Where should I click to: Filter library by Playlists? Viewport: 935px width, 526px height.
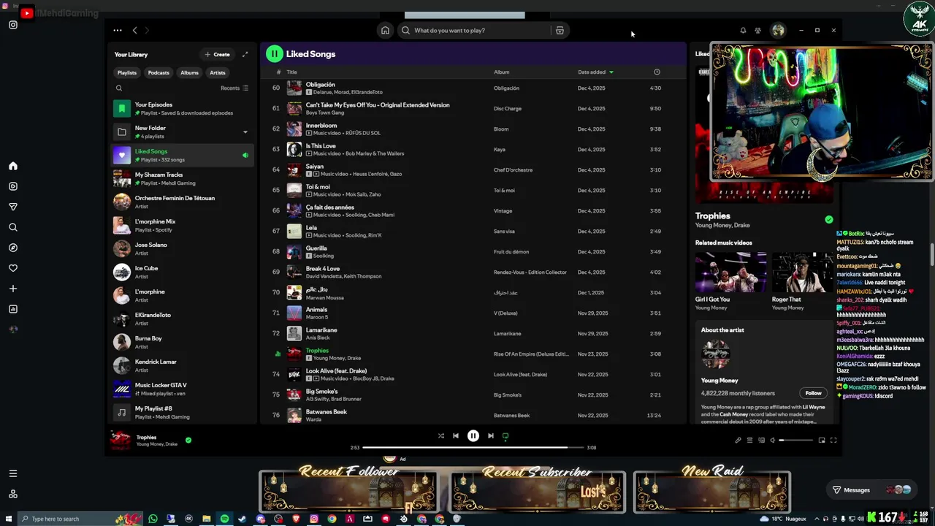(x=127, y=72)
